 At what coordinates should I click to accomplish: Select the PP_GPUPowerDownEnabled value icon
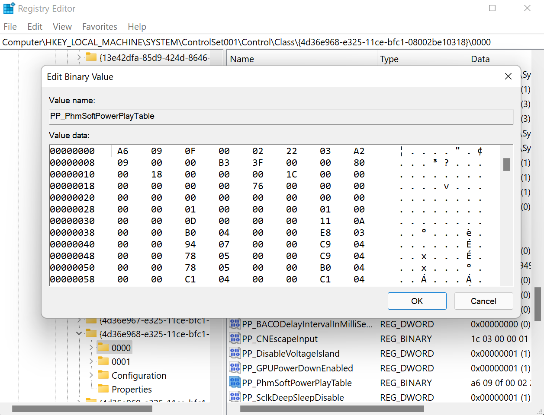(x=235, y=368)
